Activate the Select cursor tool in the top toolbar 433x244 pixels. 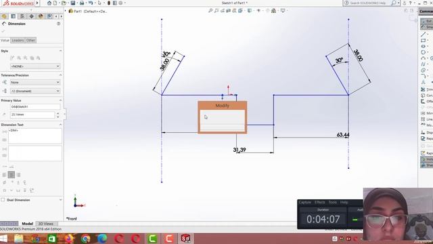pyautogui.click(x=99, y=3)
